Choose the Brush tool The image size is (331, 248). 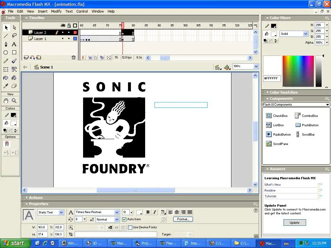(x=14, y=61)
